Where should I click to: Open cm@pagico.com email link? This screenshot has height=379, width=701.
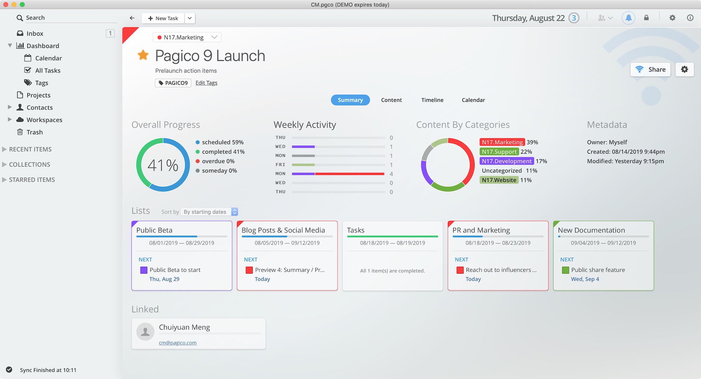178,343
